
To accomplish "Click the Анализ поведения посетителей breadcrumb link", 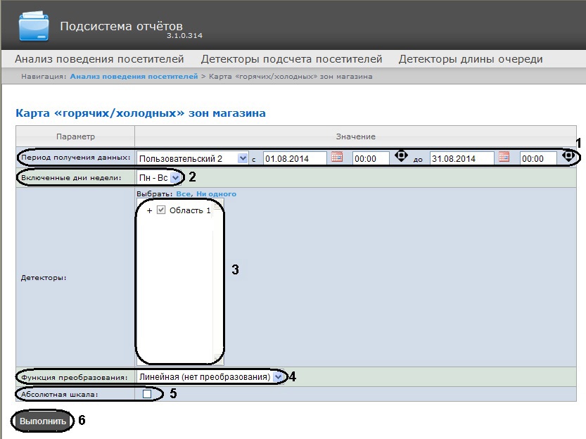I will 134,76.
